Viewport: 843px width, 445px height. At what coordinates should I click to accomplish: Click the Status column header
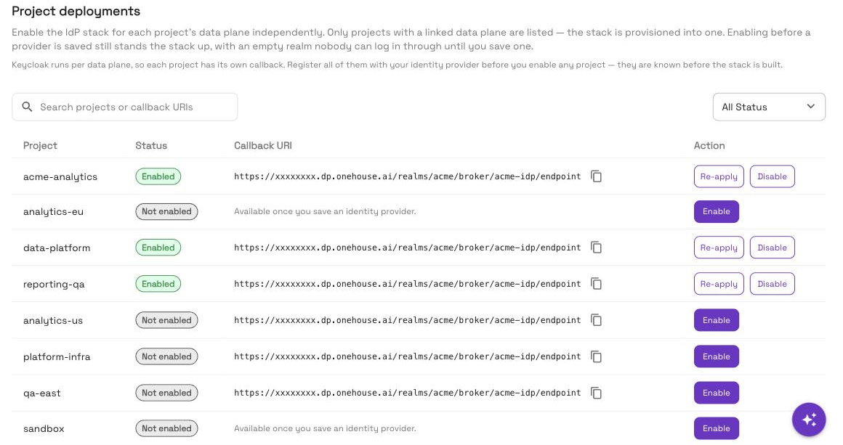tap(151, 145)
